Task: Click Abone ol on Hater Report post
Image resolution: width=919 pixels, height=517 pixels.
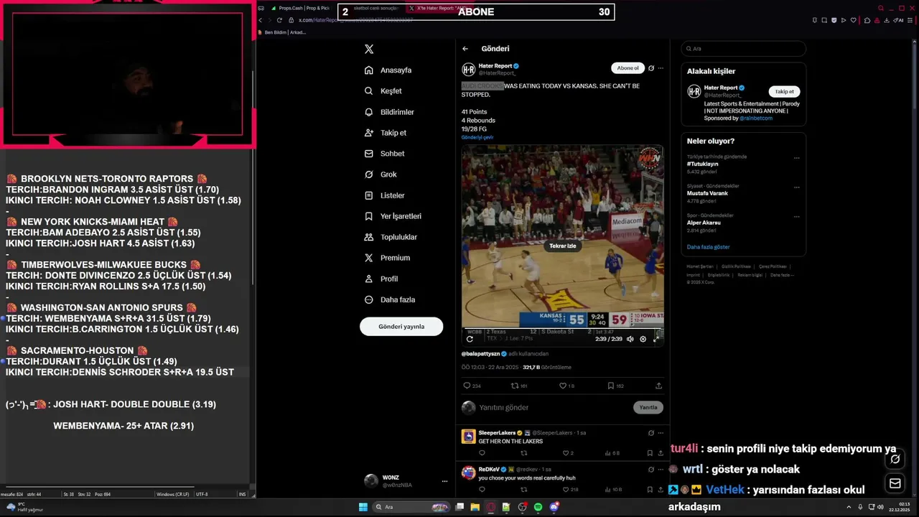Action: coord(628,68)
